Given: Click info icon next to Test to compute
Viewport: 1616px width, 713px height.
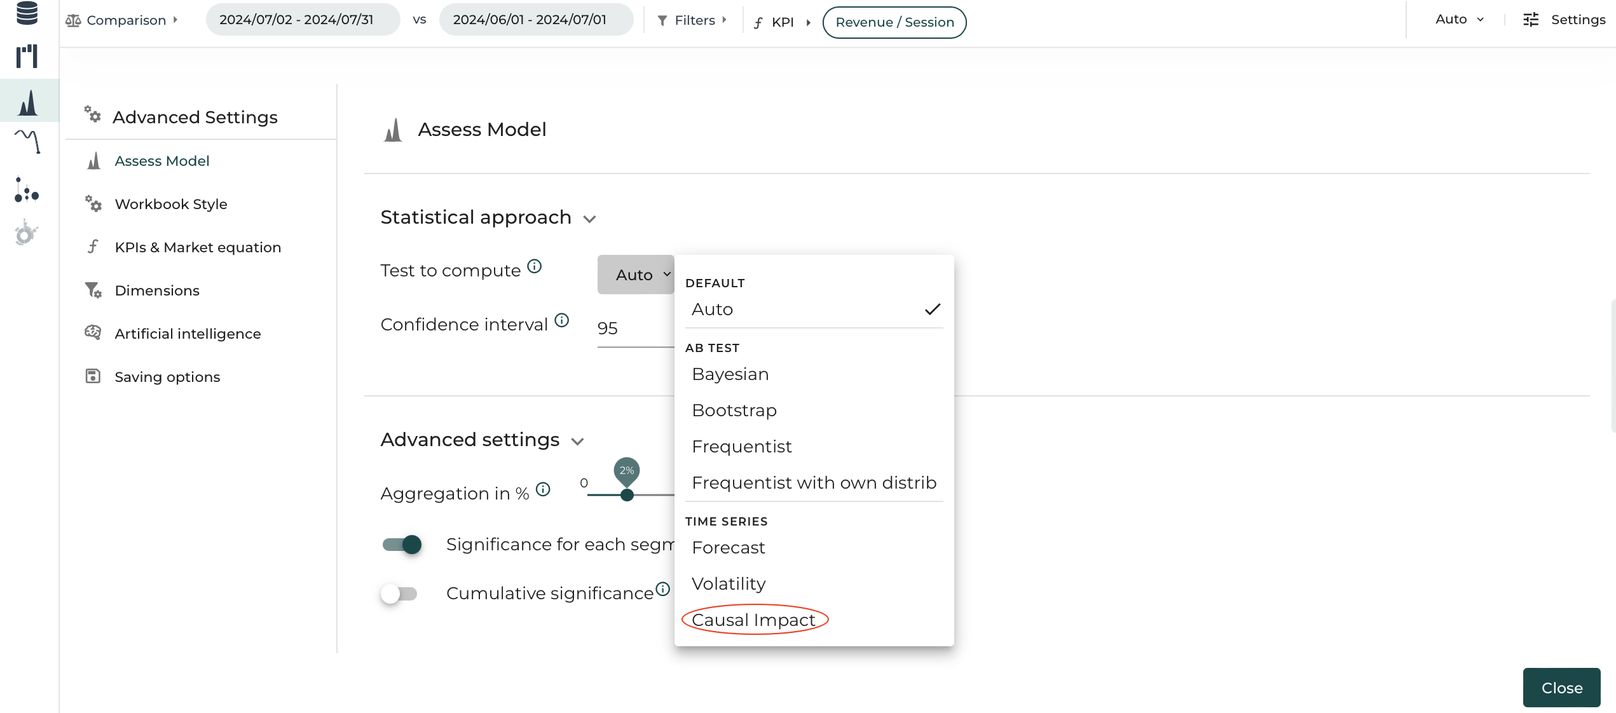Looking at the screenshot, I should [x=535, y=266].
